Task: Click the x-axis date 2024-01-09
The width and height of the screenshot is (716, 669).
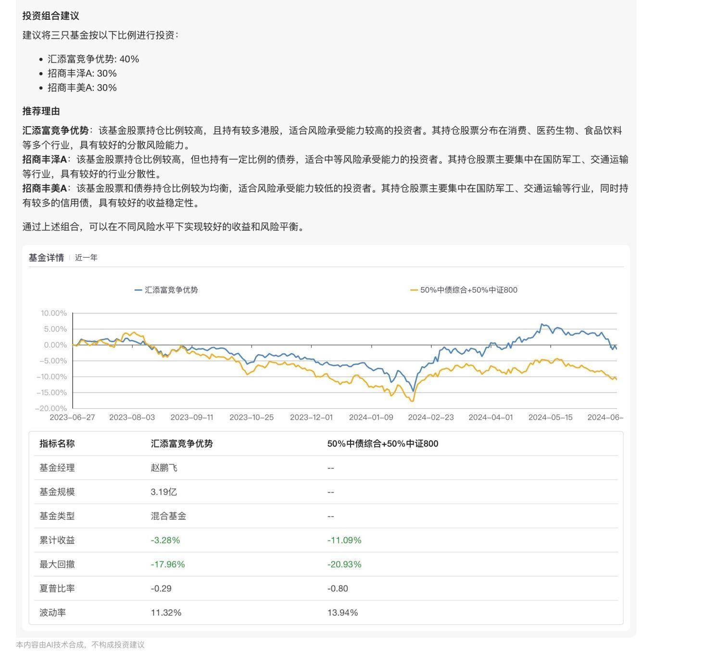Action: 371,417
